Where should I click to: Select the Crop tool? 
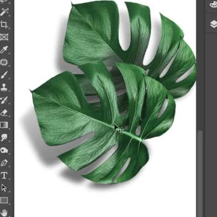(4, 25)
